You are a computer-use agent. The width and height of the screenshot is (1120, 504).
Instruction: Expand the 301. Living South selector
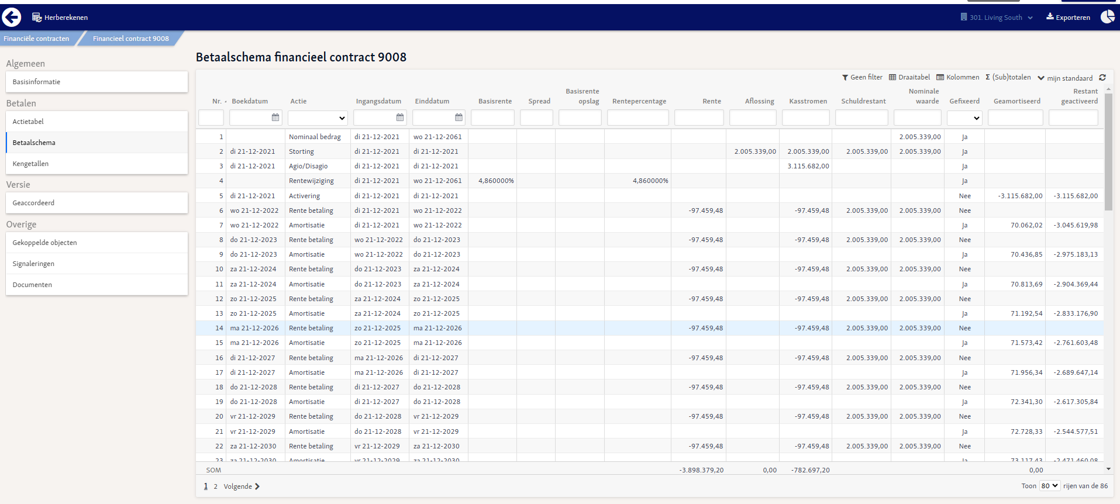pyautogui.click(x=997, y=18)
